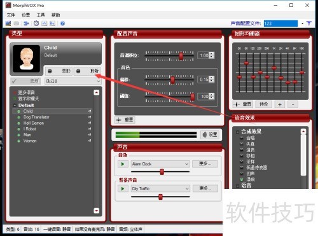Open the 帮助 menu
The image size is (318, 236).
tap(55, 15)
